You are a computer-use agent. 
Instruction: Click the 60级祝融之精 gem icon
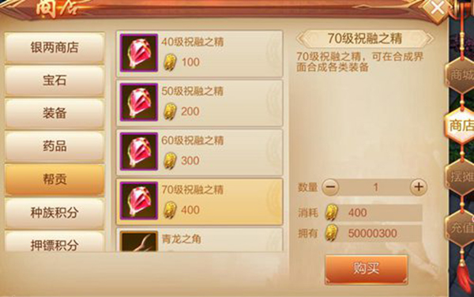click(139, 152)
